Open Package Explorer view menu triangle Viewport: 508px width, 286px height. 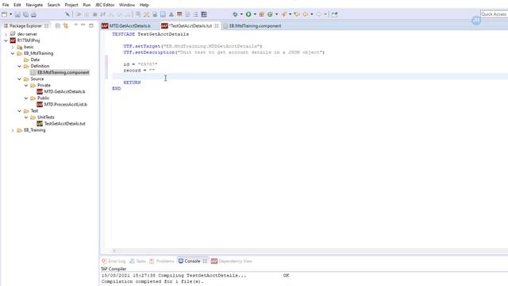pos(76,25)
